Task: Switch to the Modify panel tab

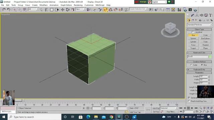Action: (x=193, y=15)
